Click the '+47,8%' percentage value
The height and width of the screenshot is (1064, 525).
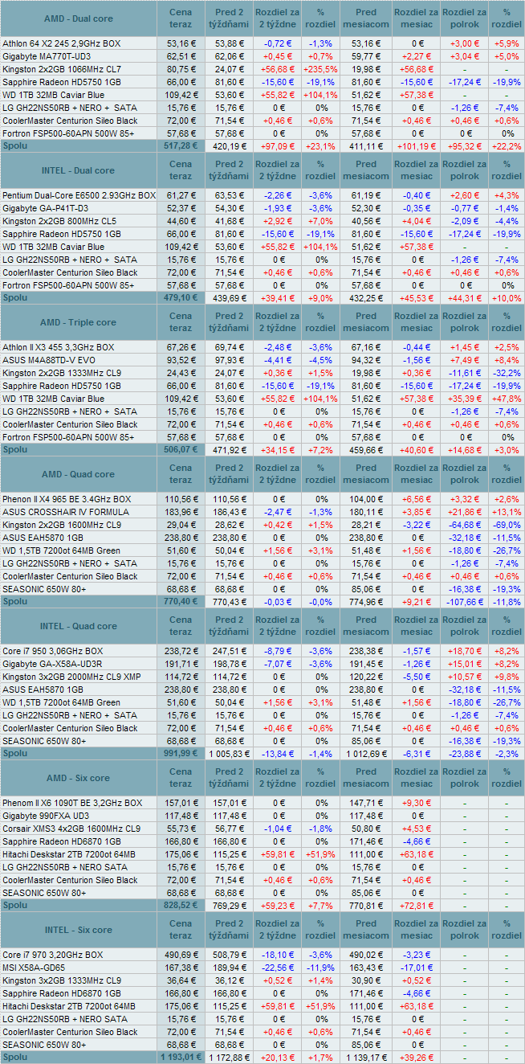(507, 398)
